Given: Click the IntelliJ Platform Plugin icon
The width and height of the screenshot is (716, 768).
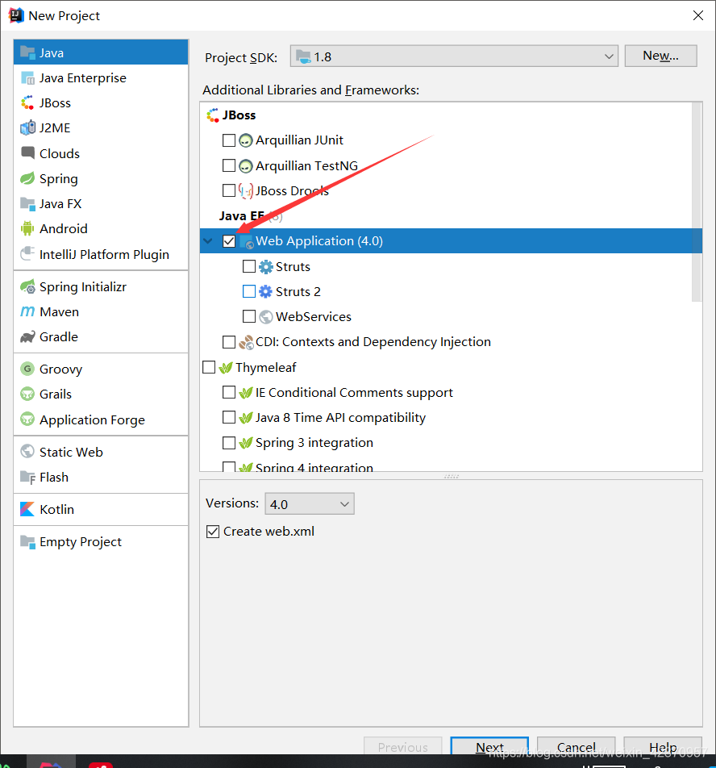Looking at the screenshot, I should tap(27, 253).
